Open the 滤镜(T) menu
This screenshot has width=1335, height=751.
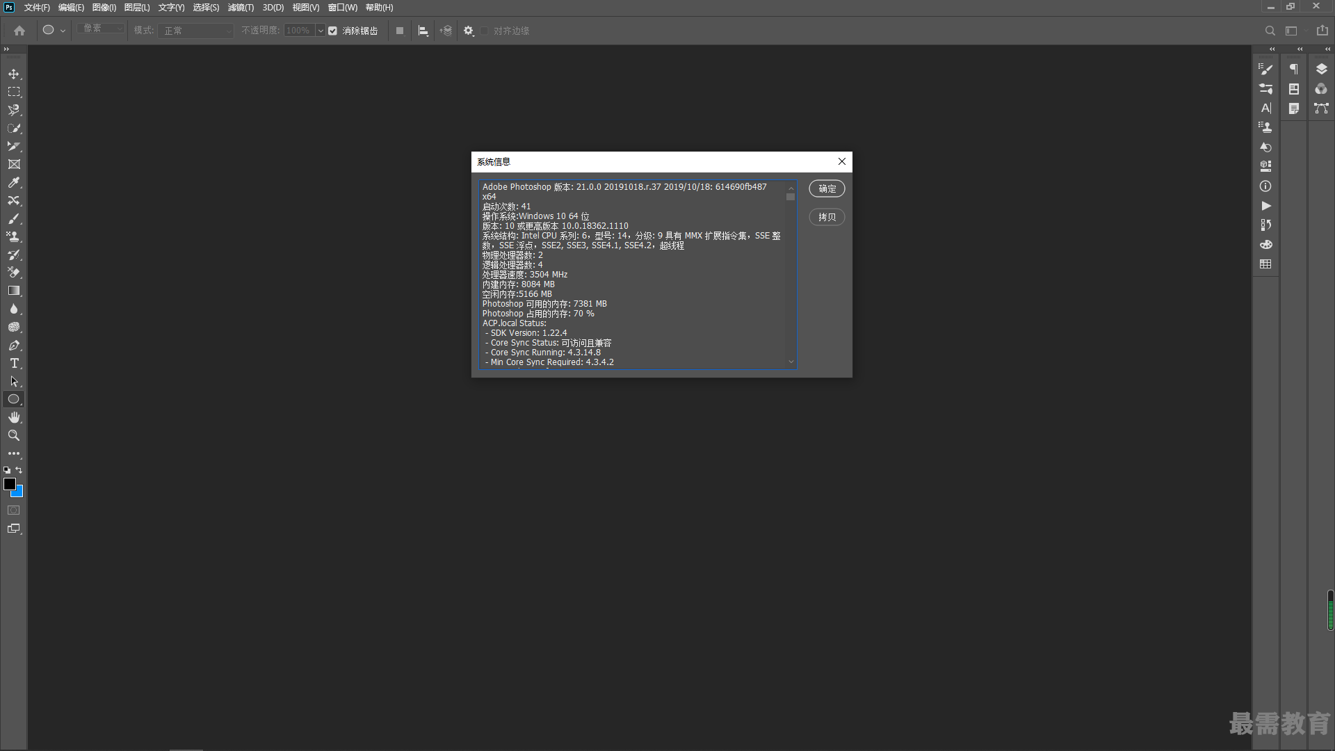(241, 8)
